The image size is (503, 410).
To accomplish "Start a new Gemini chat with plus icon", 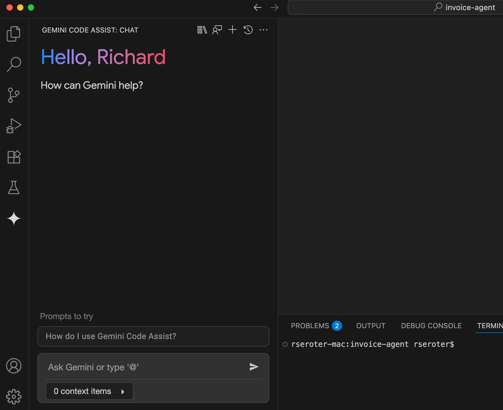I will (x=233, y=30).
